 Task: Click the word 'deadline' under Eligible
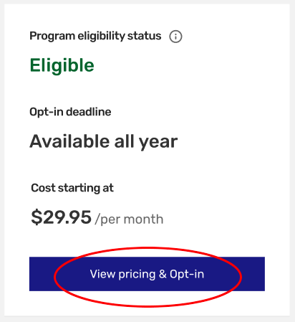point(89,112)
